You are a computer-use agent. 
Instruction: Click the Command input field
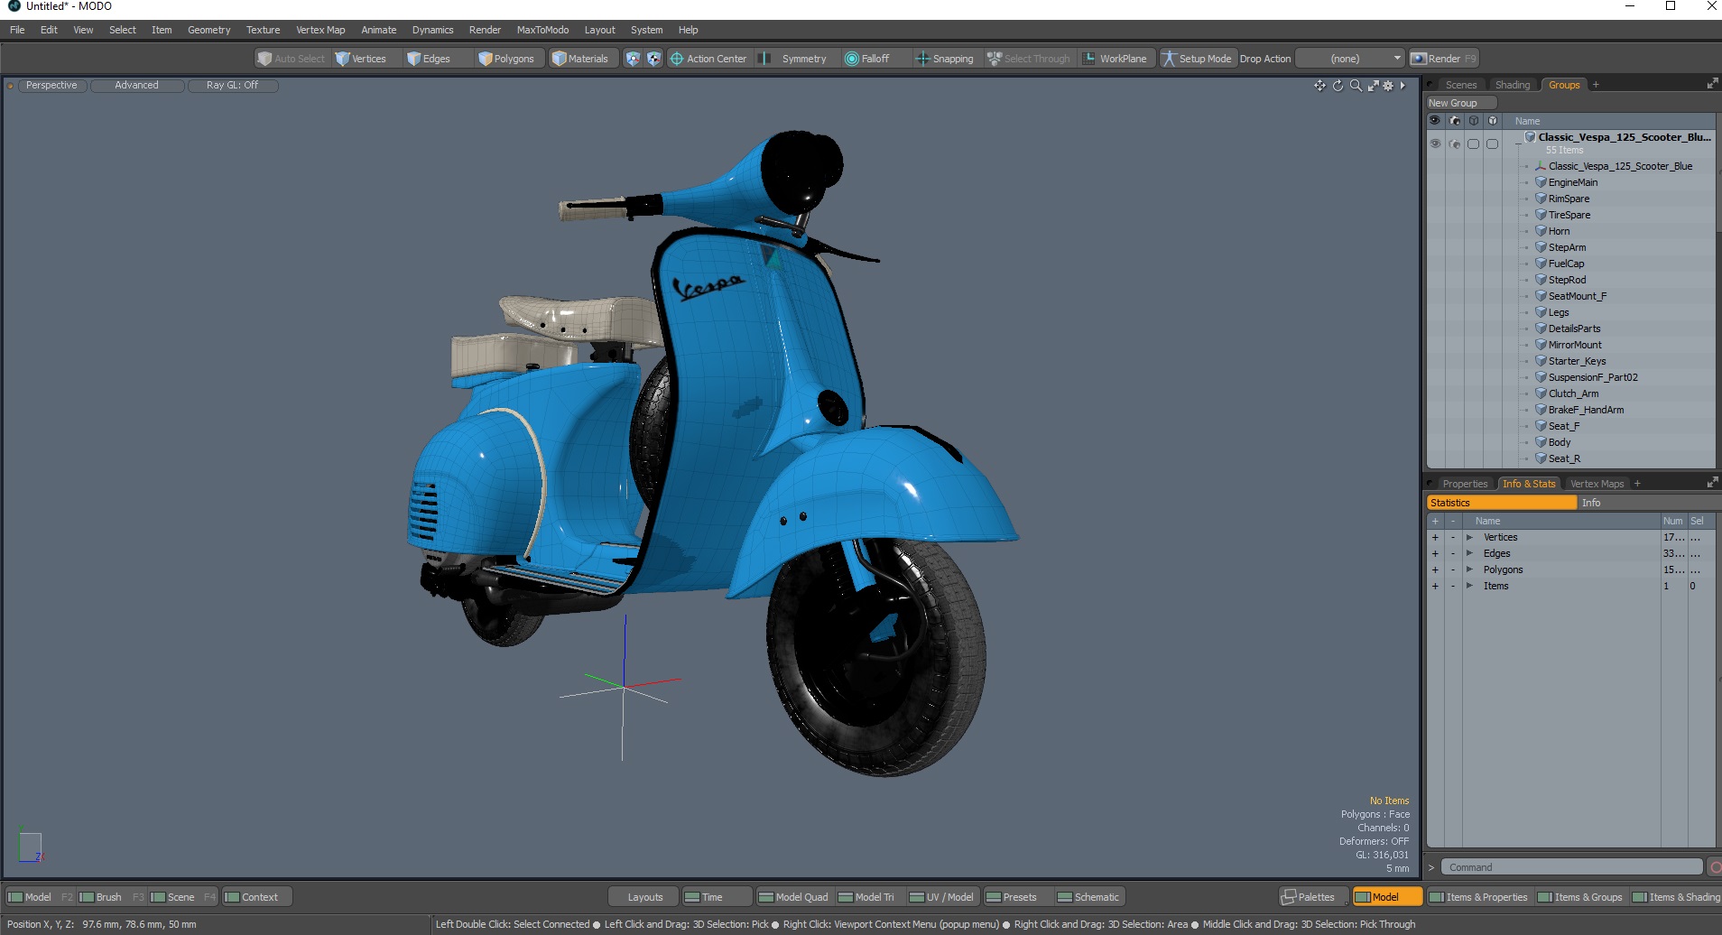[1570, 867]
